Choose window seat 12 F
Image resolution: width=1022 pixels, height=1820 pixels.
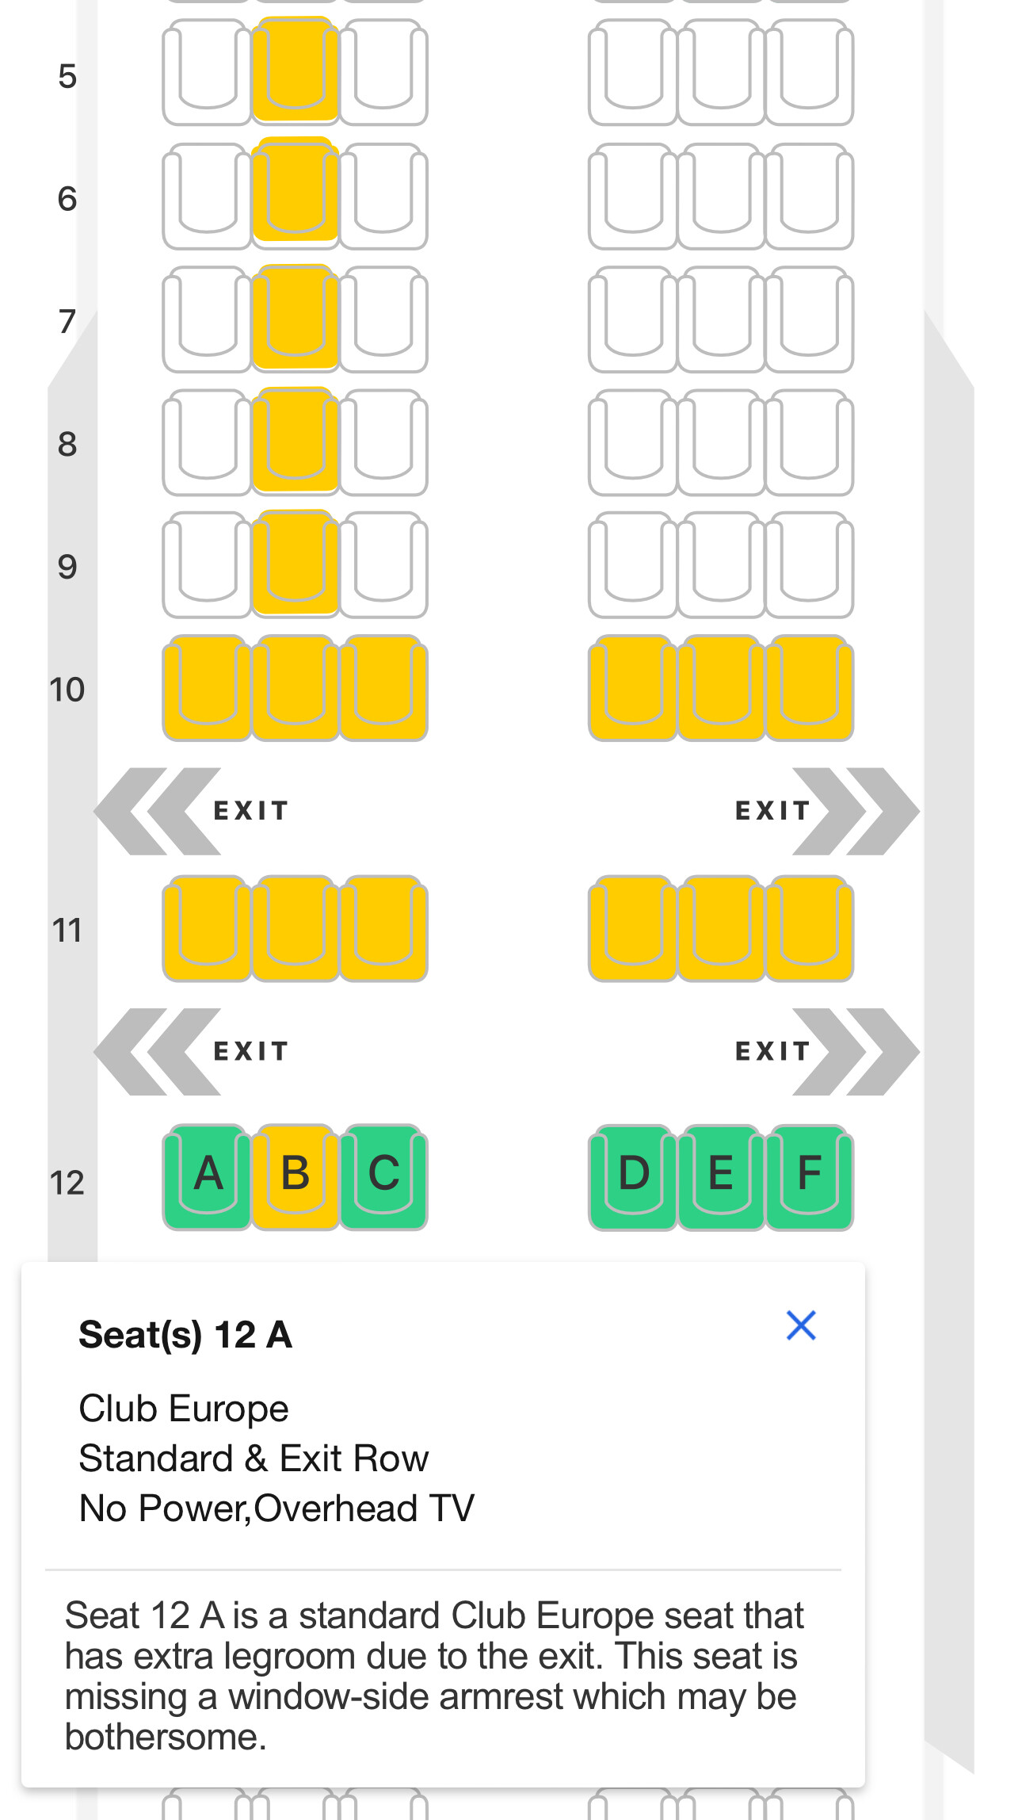click(809, 1176)
